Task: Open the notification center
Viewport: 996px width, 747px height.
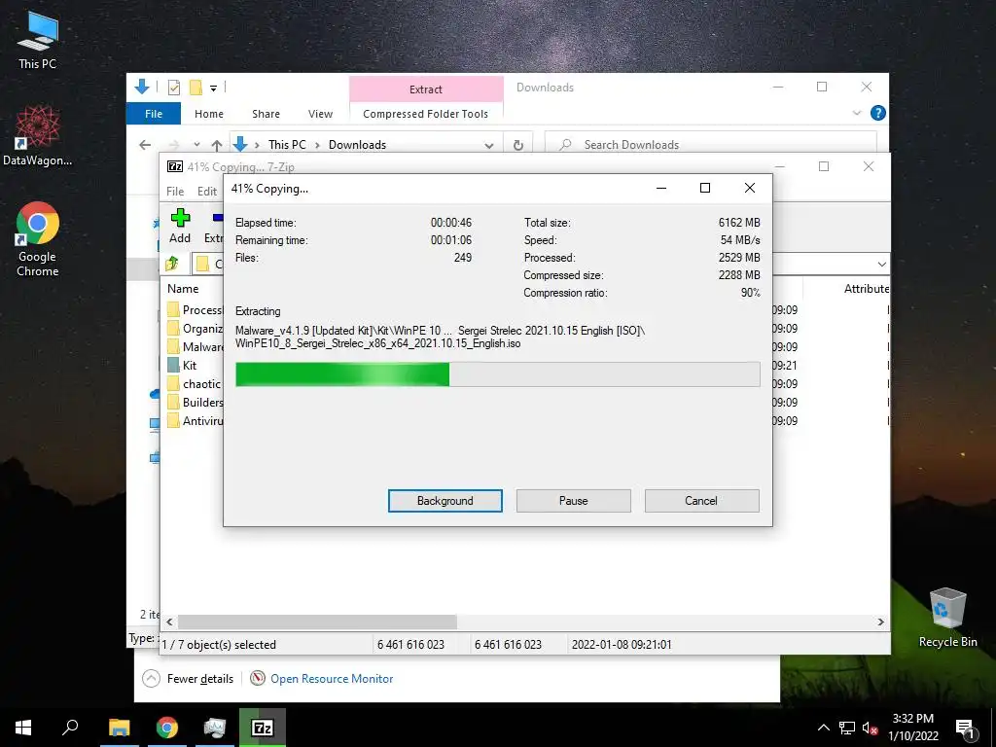Action: click(965, 729)
